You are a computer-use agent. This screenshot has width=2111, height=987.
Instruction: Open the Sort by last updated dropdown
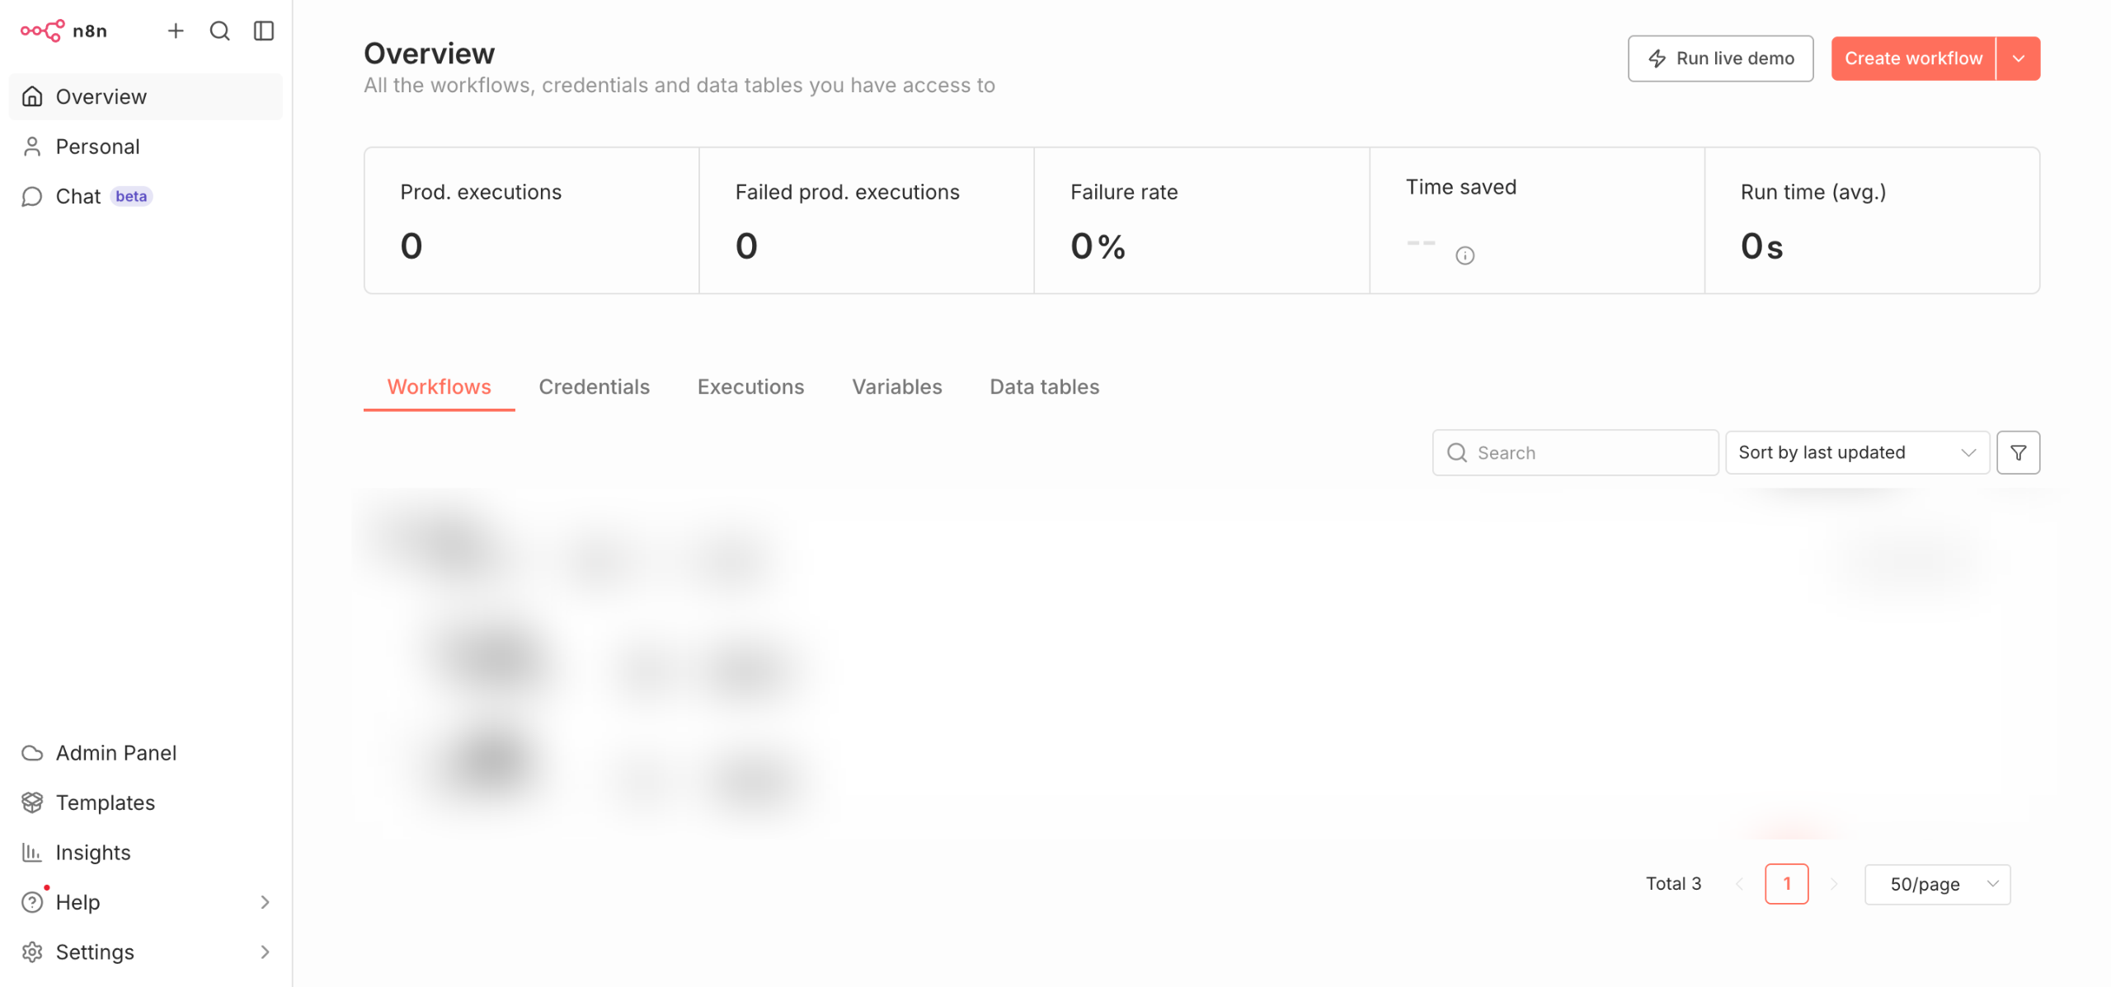click(x=1857, y=452)
